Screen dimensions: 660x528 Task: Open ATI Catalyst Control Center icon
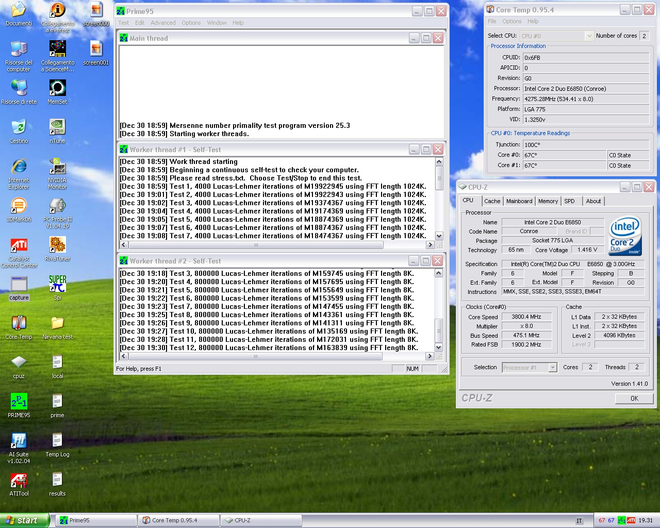(x=19, y=253)
